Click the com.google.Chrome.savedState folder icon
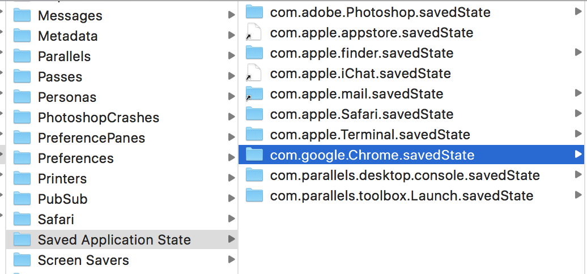The image size is (587, 274). click(x=254, y=155)
